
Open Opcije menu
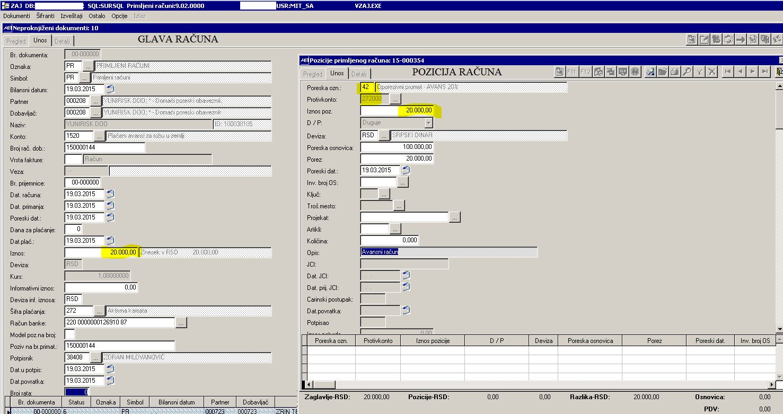click(119, 16)
